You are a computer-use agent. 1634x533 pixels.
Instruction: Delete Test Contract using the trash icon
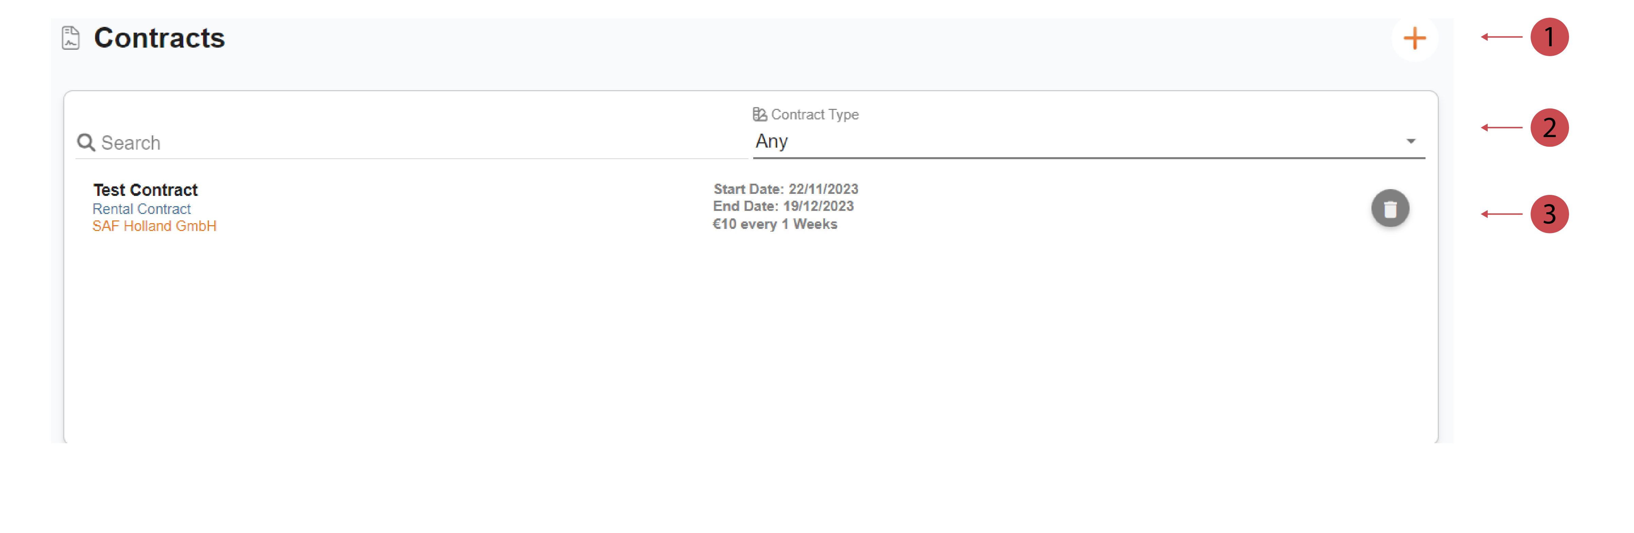tap(1391, 208)
